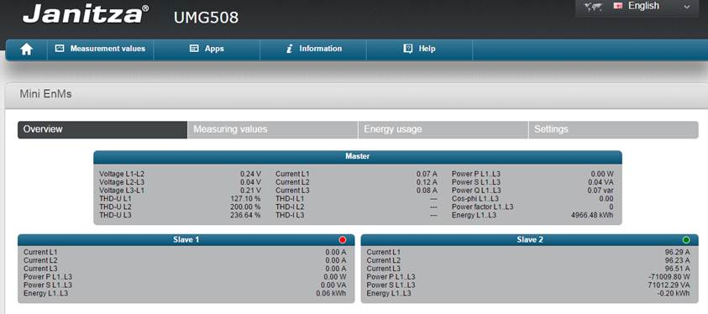Click the Slave 2 panel title

(530, 239)
